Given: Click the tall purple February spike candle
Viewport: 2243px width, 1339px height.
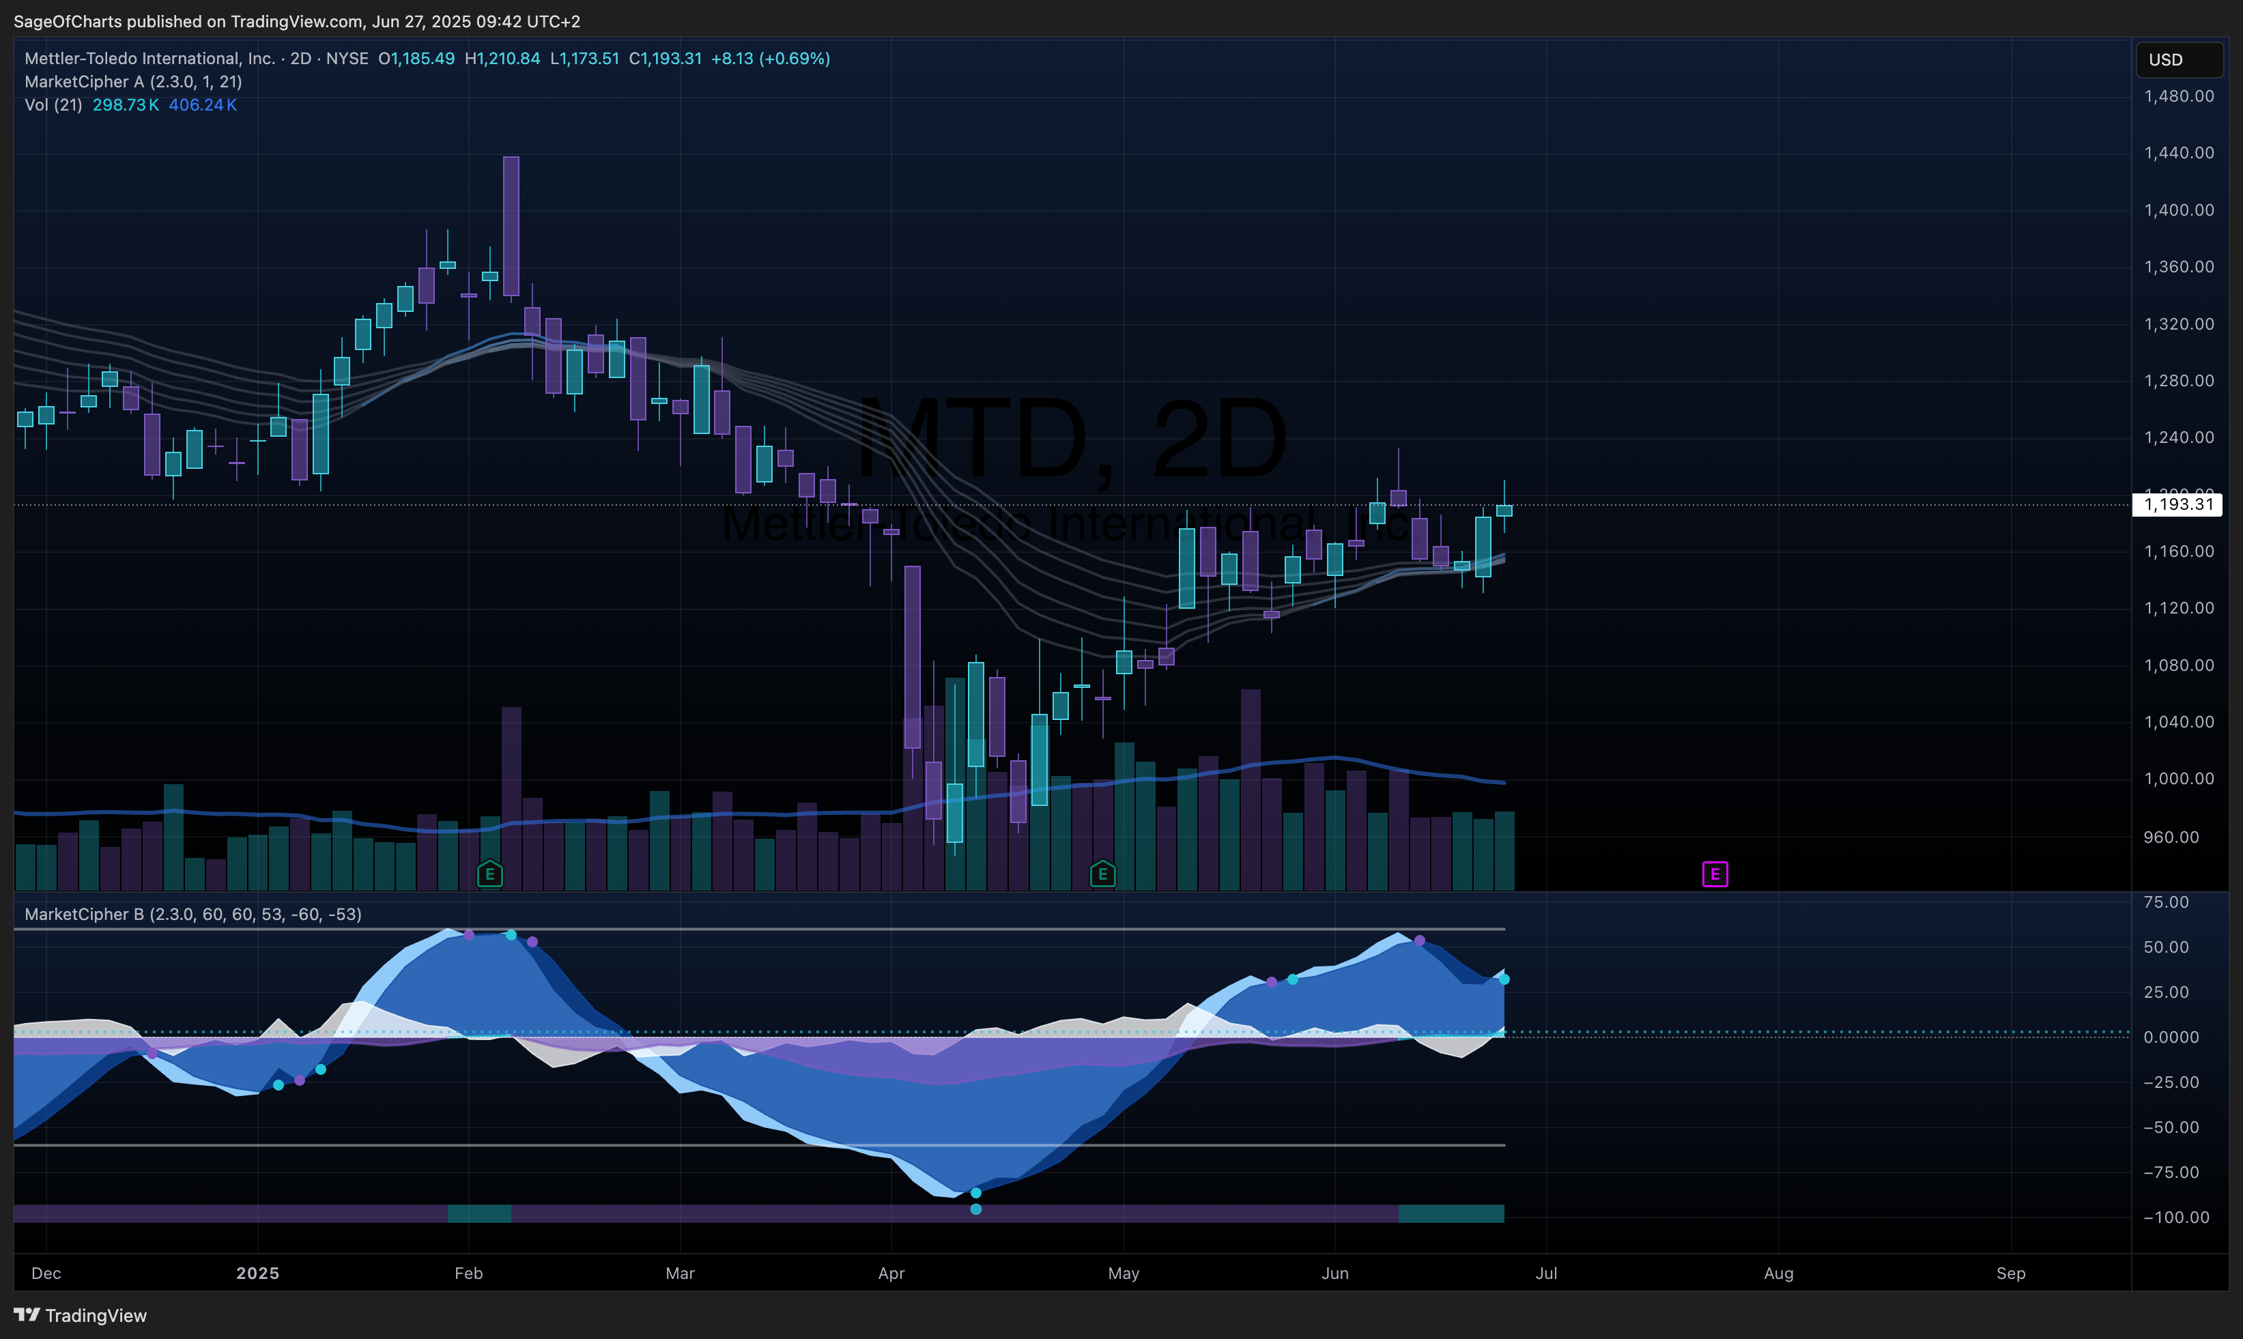Looking at the screenshot, I should click(511, 227).
